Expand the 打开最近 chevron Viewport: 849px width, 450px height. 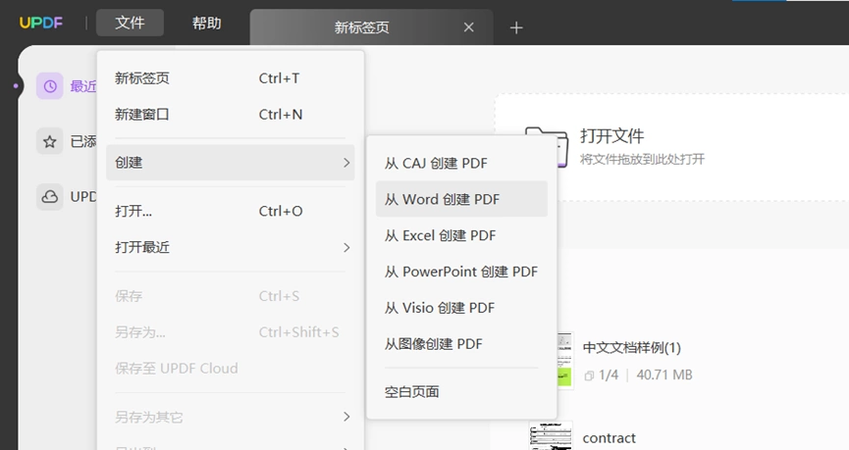coord(346,248)
